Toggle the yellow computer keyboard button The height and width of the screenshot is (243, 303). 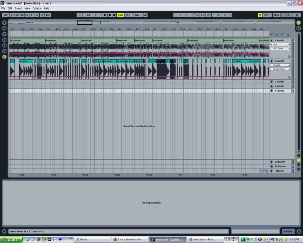click(x=260, y=15)
